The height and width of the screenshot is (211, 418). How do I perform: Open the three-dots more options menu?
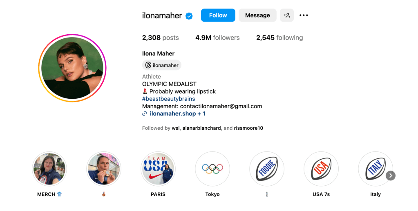pyautogui.click(x=304, y=16)
